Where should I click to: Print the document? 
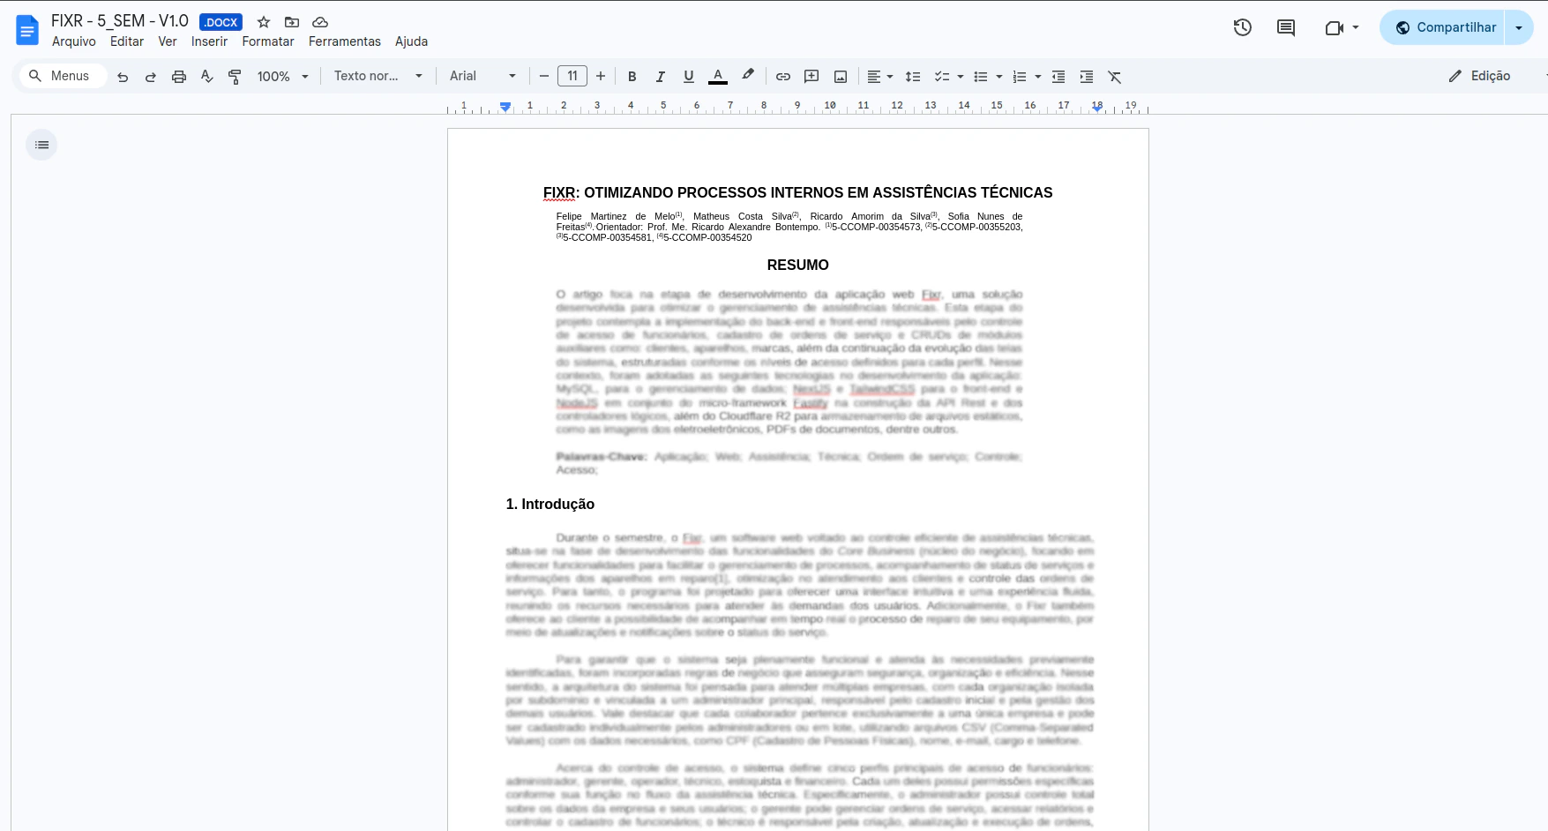pos(179,77)
